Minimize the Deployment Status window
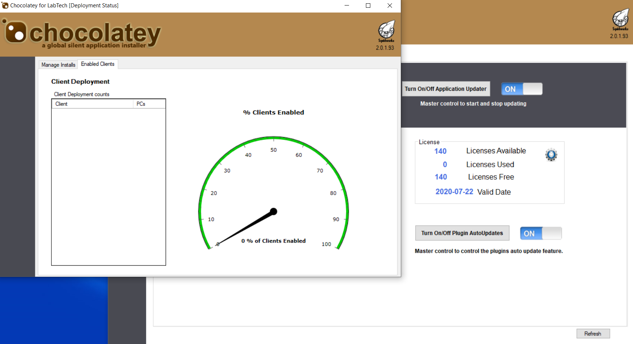 347,6
